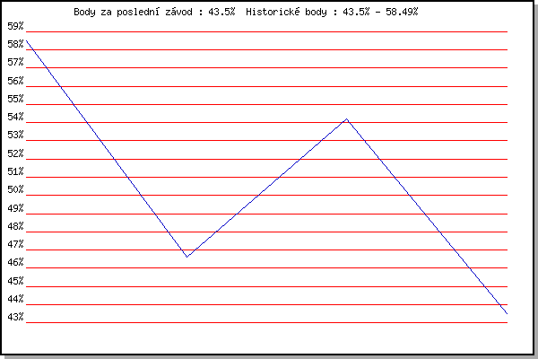
Task: Click the blue line's low point near 46.5%
Action: [187, 257]
